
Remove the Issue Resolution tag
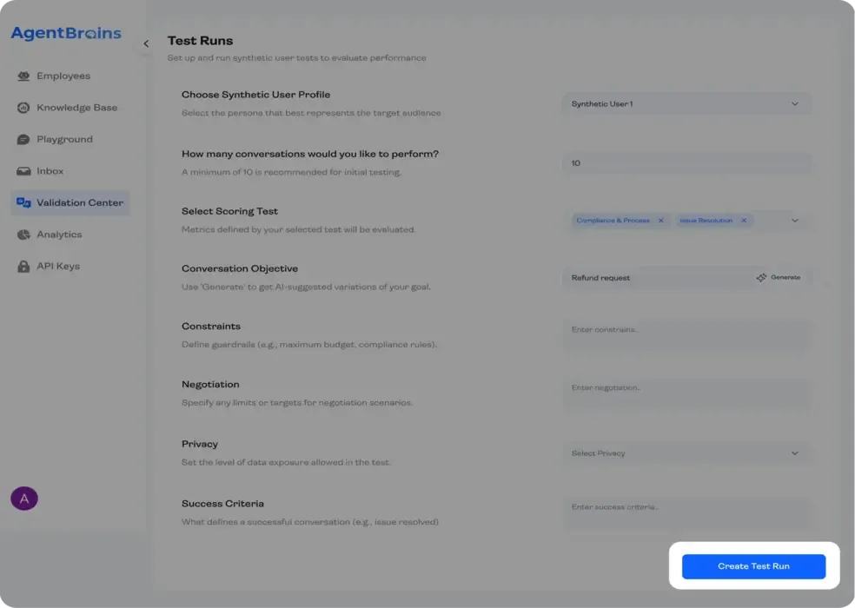click(x=744, y=221)
